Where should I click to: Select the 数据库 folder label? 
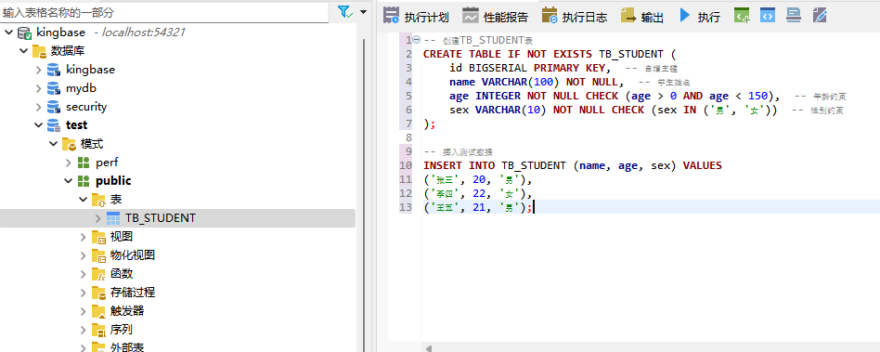[x=68, y=51]
